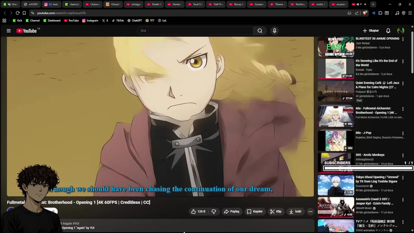This screenshot has height=233, width=414.
Task: Open options for 505 - Arctic Monkeys
Action: click(403, 155)
